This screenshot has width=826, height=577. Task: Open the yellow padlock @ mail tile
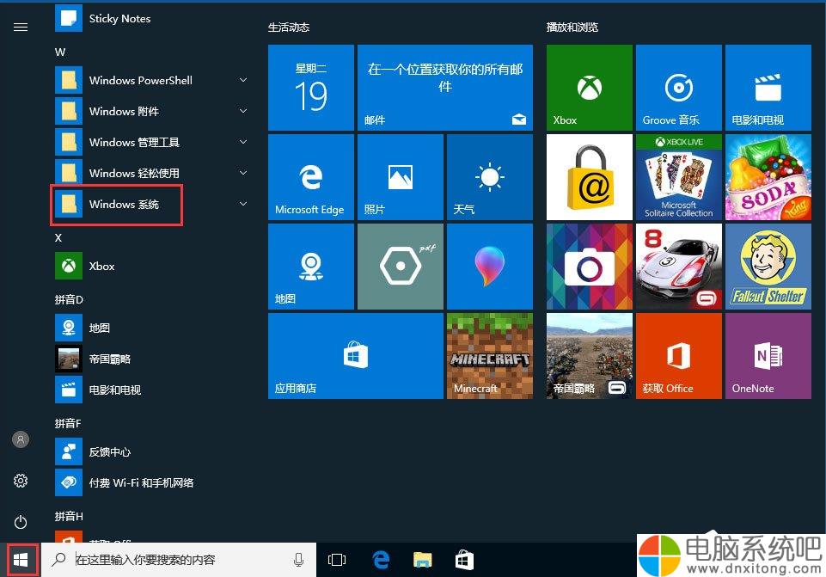pos(589,177)
